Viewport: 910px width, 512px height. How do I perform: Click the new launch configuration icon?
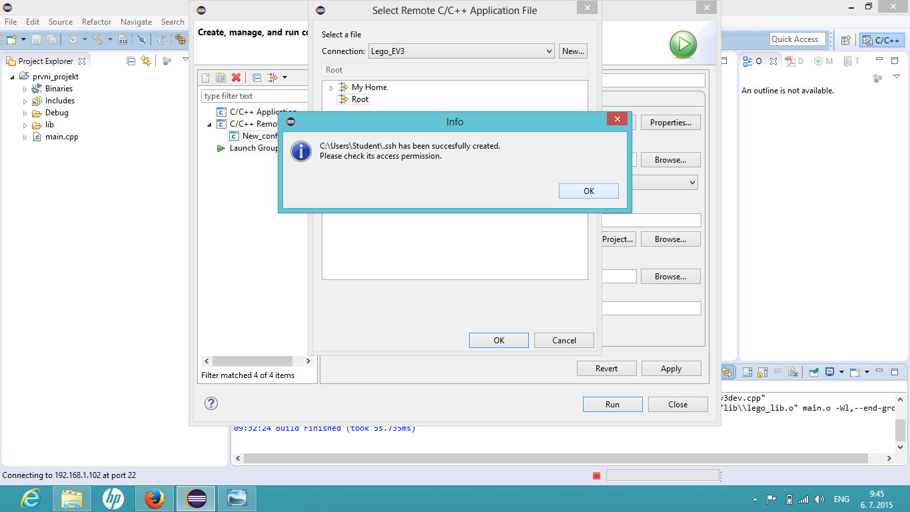[x=207, y=77]
